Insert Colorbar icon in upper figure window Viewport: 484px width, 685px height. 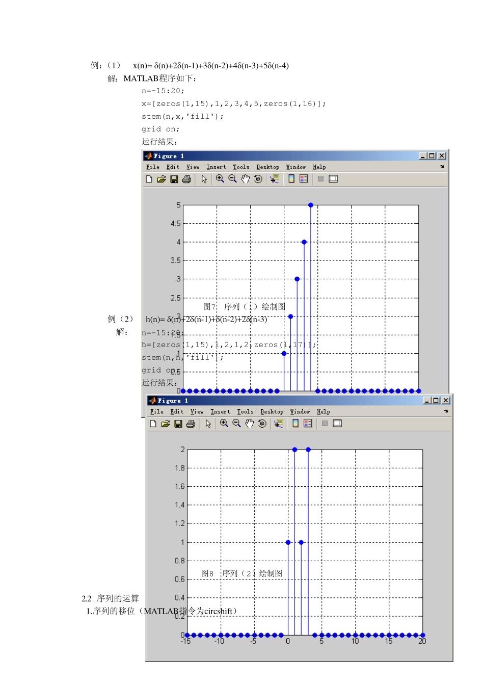[x=291, y=179]
